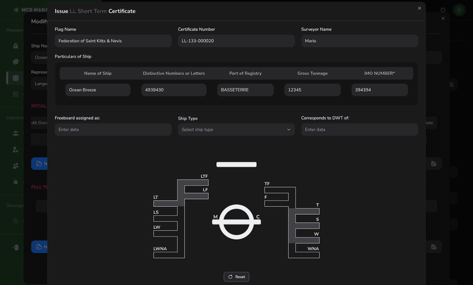Click the blue Issue button under FULL TERM

[39, 247]
